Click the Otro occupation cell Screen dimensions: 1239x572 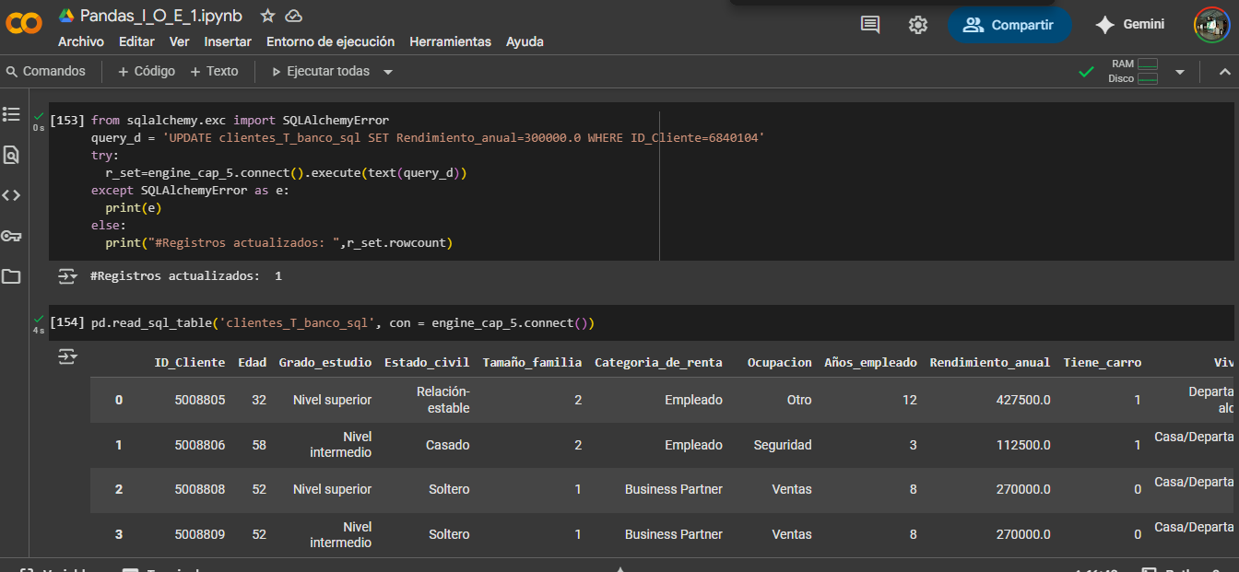pos(799,400)
